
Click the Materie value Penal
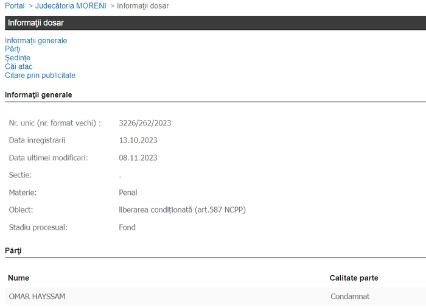(x=128, y=193)
